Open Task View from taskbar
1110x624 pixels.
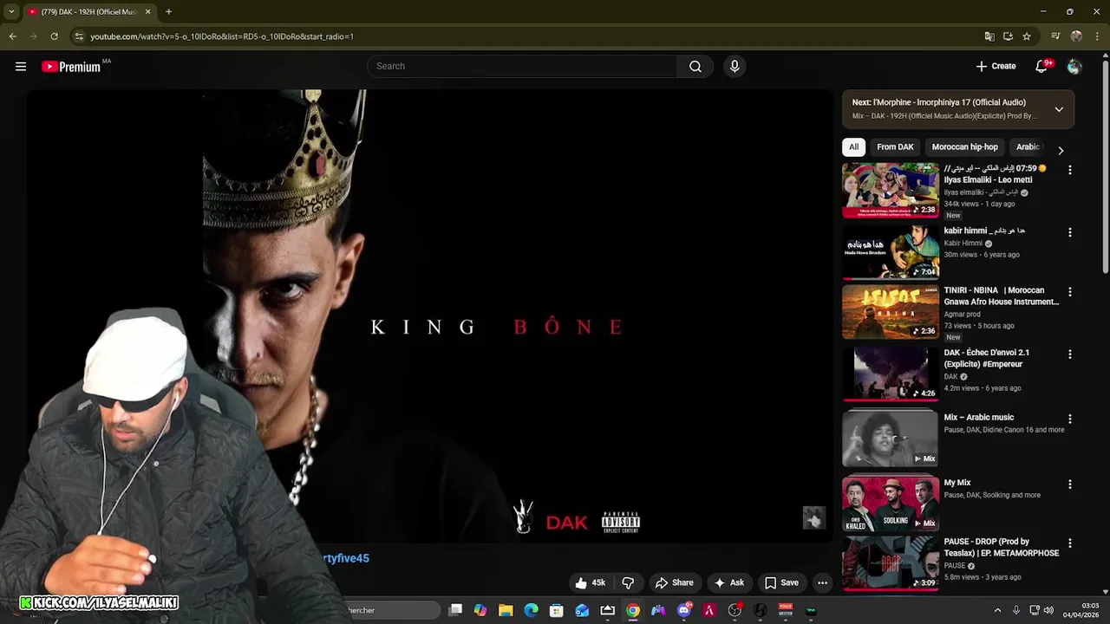[x=455, y=610]
